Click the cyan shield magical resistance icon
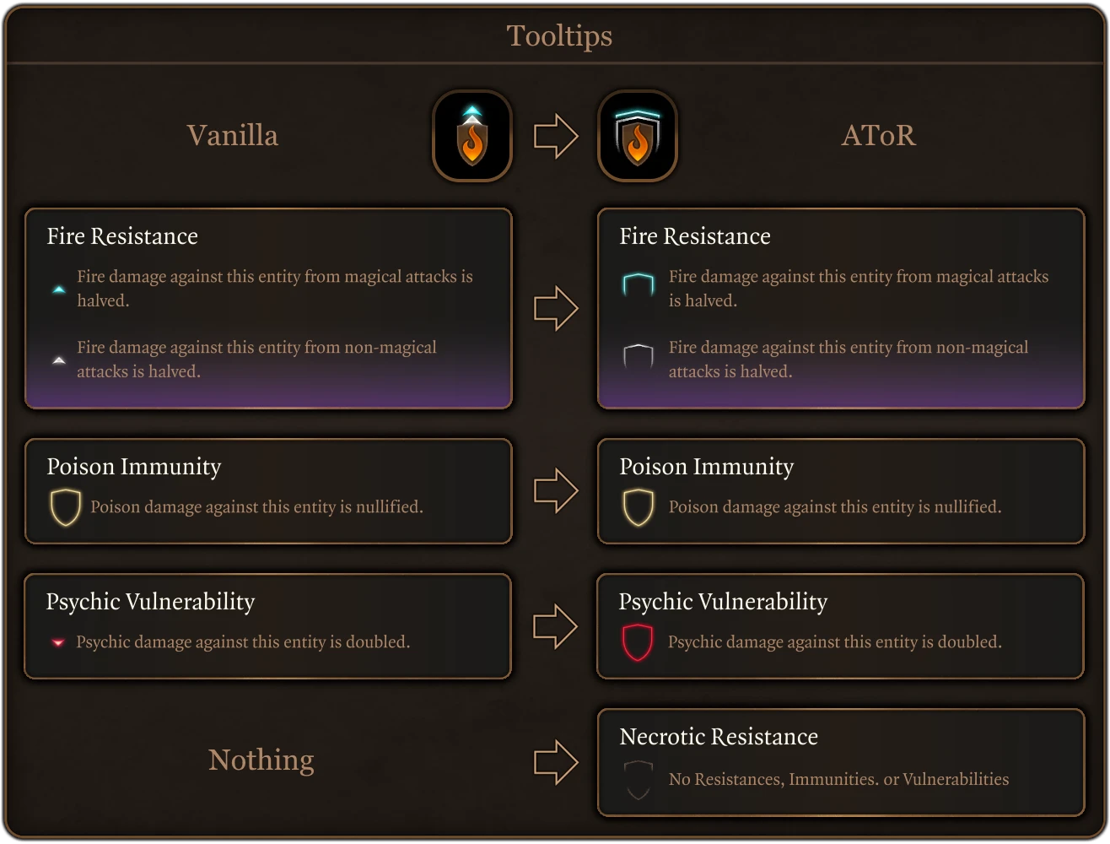 pyautogui.click(x=639, y=284)
